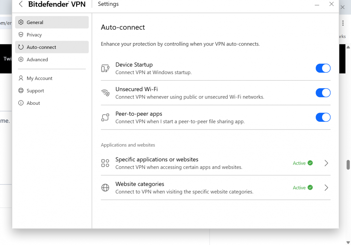Open the About section
This screenshot has width=351, height=245.
pos(52,103)
